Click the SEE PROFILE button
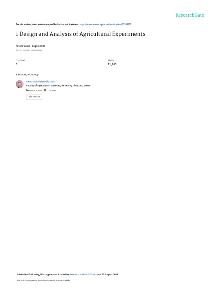The height and width of the screenshot is (288, 216). coord(35,97)
